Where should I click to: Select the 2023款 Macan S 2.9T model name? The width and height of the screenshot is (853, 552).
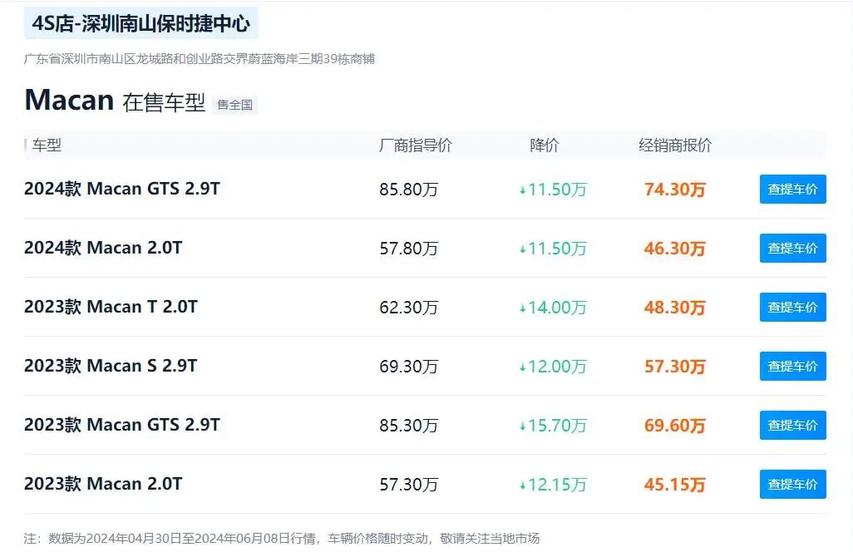tap(111, 366)
